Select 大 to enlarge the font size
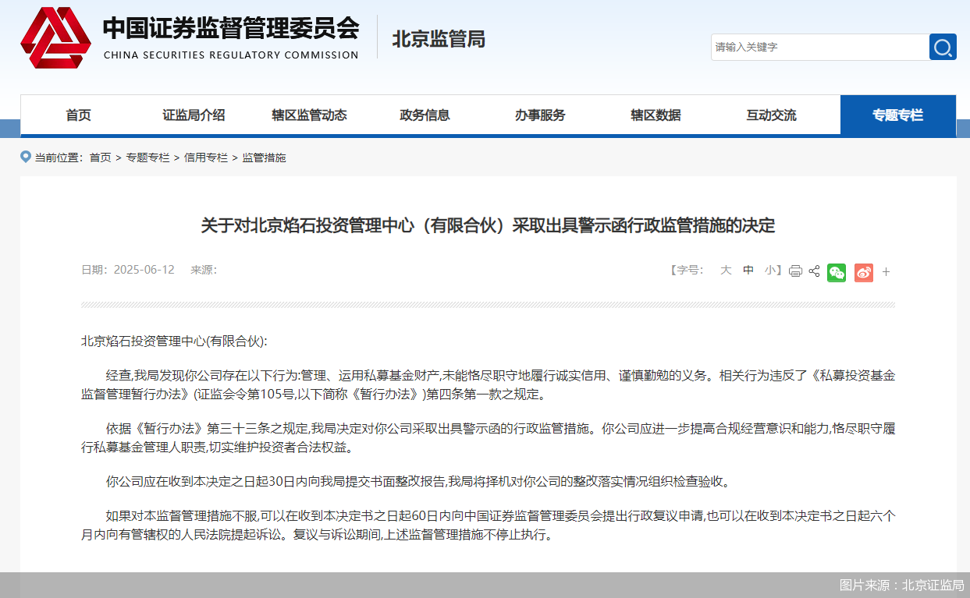Viewport: 970px width, 598px height. coord(725,270)
